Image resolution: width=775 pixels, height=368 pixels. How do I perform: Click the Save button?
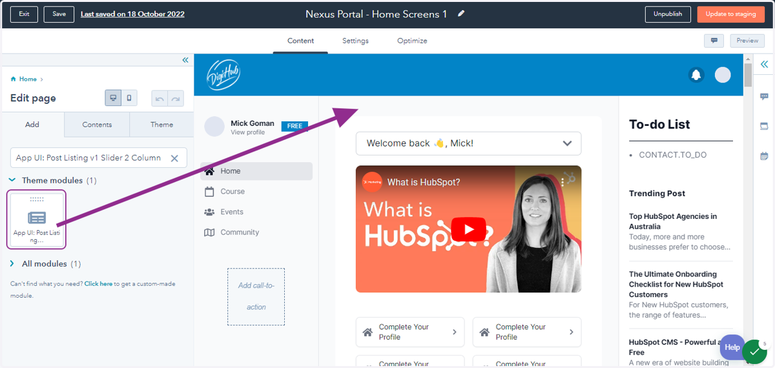[59, 14]
